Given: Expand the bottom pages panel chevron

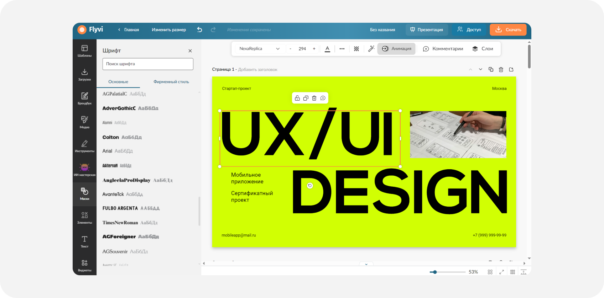Looking at the screenshot, I should pyautogui.click(x=366, y=264).
